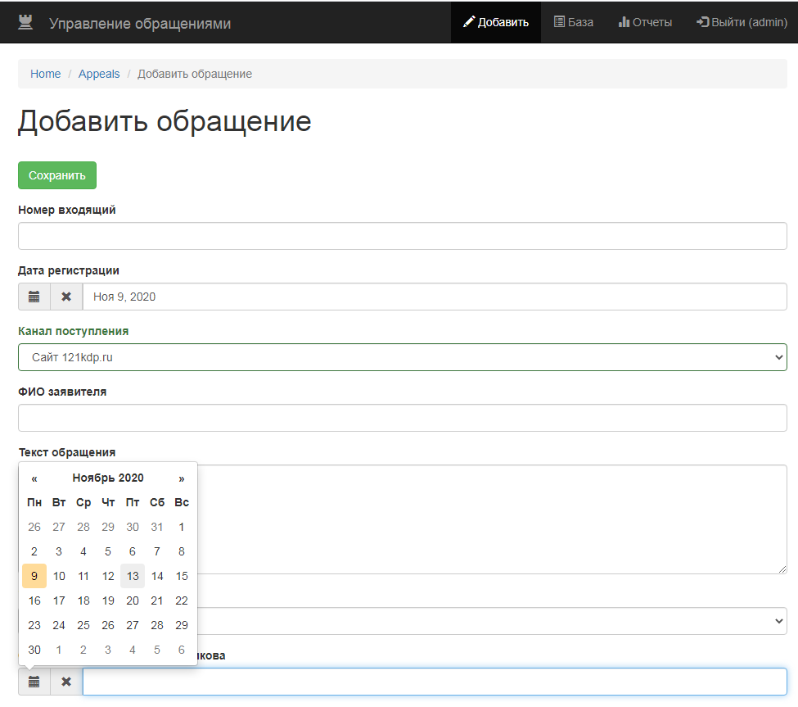Viewport: 798px width, 707px height.
Task: Select day 12 in the datepicker
Action: 108,576
